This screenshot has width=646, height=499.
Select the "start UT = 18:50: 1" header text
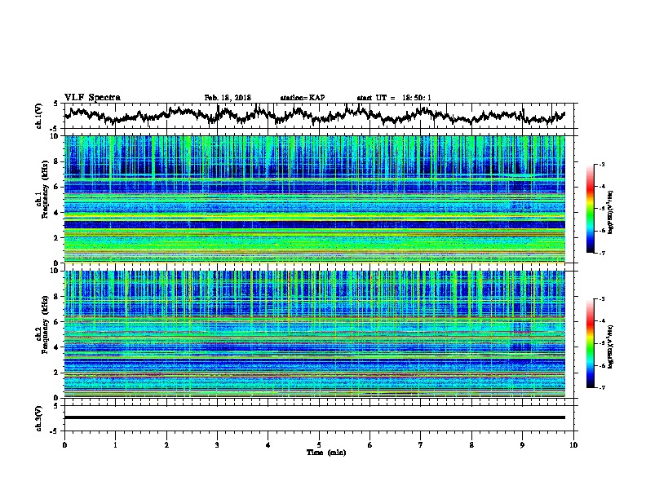click(x=394, y=98)
